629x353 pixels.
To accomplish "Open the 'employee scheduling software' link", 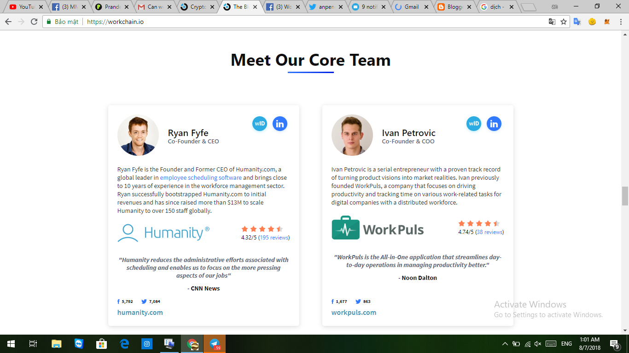I will 201,177.
